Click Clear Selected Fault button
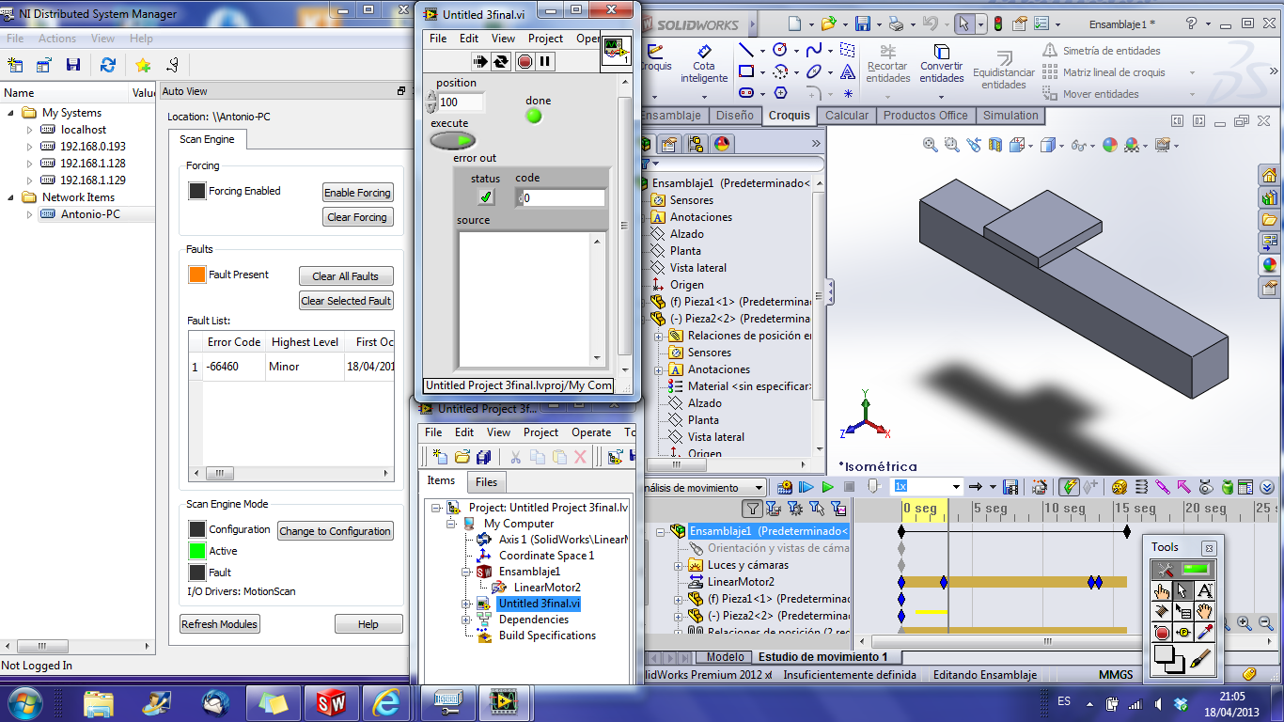Screen dimensions: 1284x722 tap(346, 301)
